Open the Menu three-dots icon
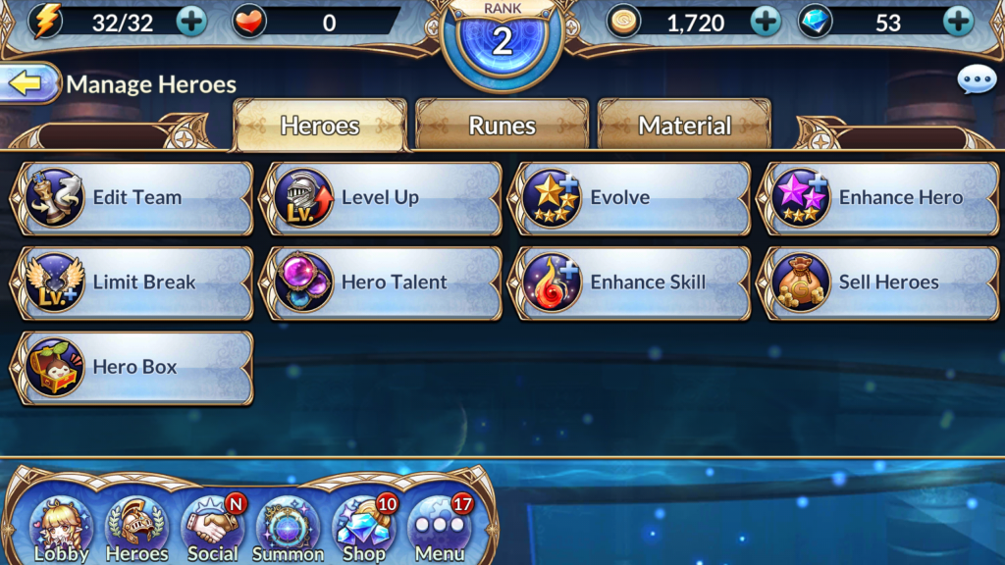 (440, 529)
